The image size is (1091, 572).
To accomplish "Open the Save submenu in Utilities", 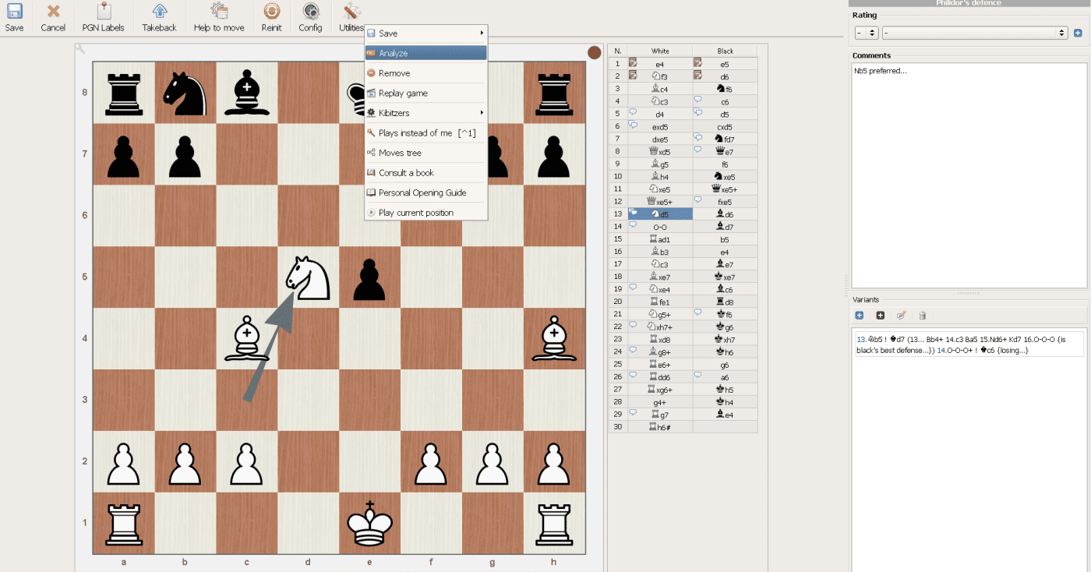I will click(425, 34).
